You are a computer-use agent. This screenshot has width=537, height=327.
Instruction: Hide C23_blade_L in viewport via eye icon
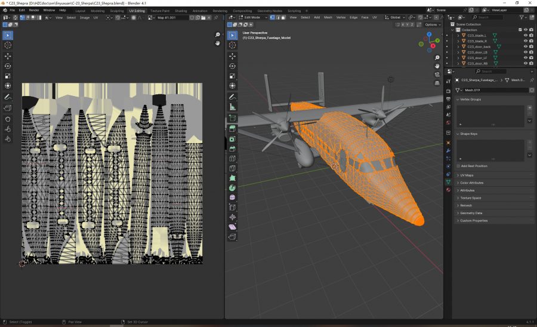pyautogui.click(x=525, y=35)
